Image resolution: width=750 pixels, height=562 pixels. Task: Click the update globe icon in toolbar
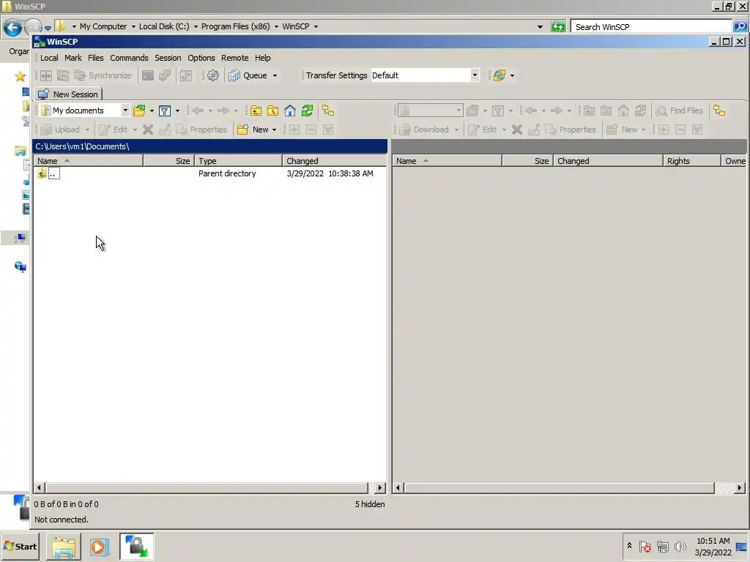pyautogui.click(x=500, y=75)
